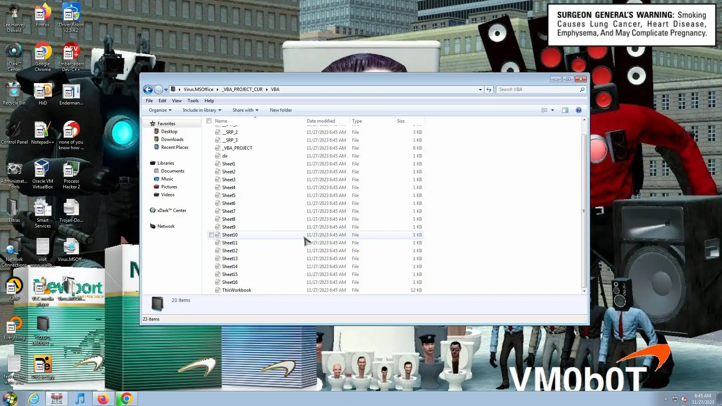722x406 pixels.
Task: Open the Explorer help icon
Action: pyautogui.click(x=579, y=110)
